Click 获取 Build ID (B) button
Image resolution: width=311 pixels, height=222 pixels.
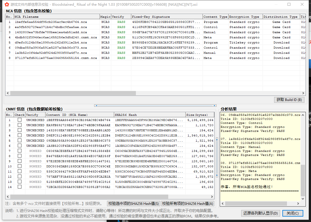tap(289, 100)
